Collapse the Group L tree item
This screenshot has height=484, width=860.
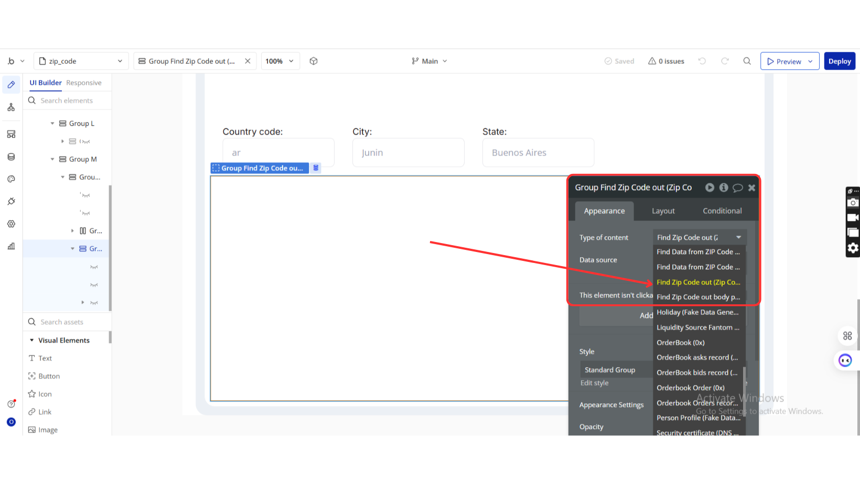52,124
